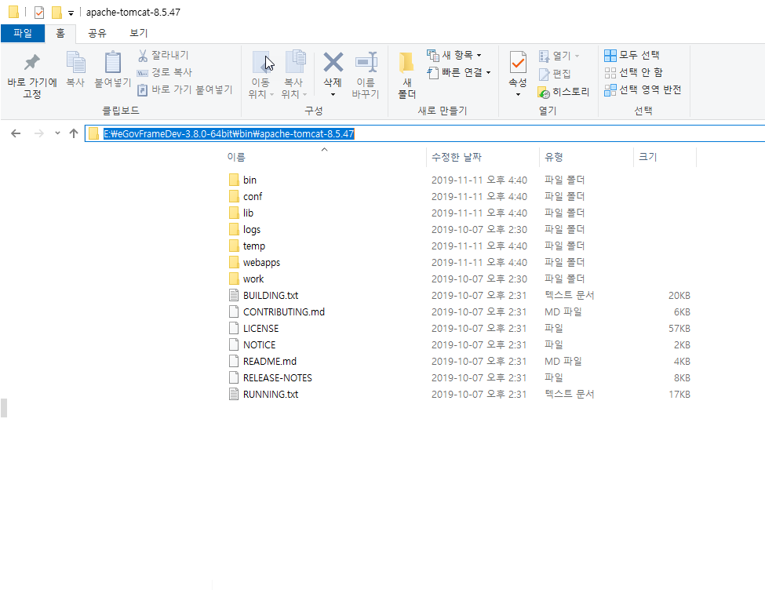The width and height of the screenshot is (765, 590).
Task: Select the LICENSE file
Action: click(x=261, y=329)
